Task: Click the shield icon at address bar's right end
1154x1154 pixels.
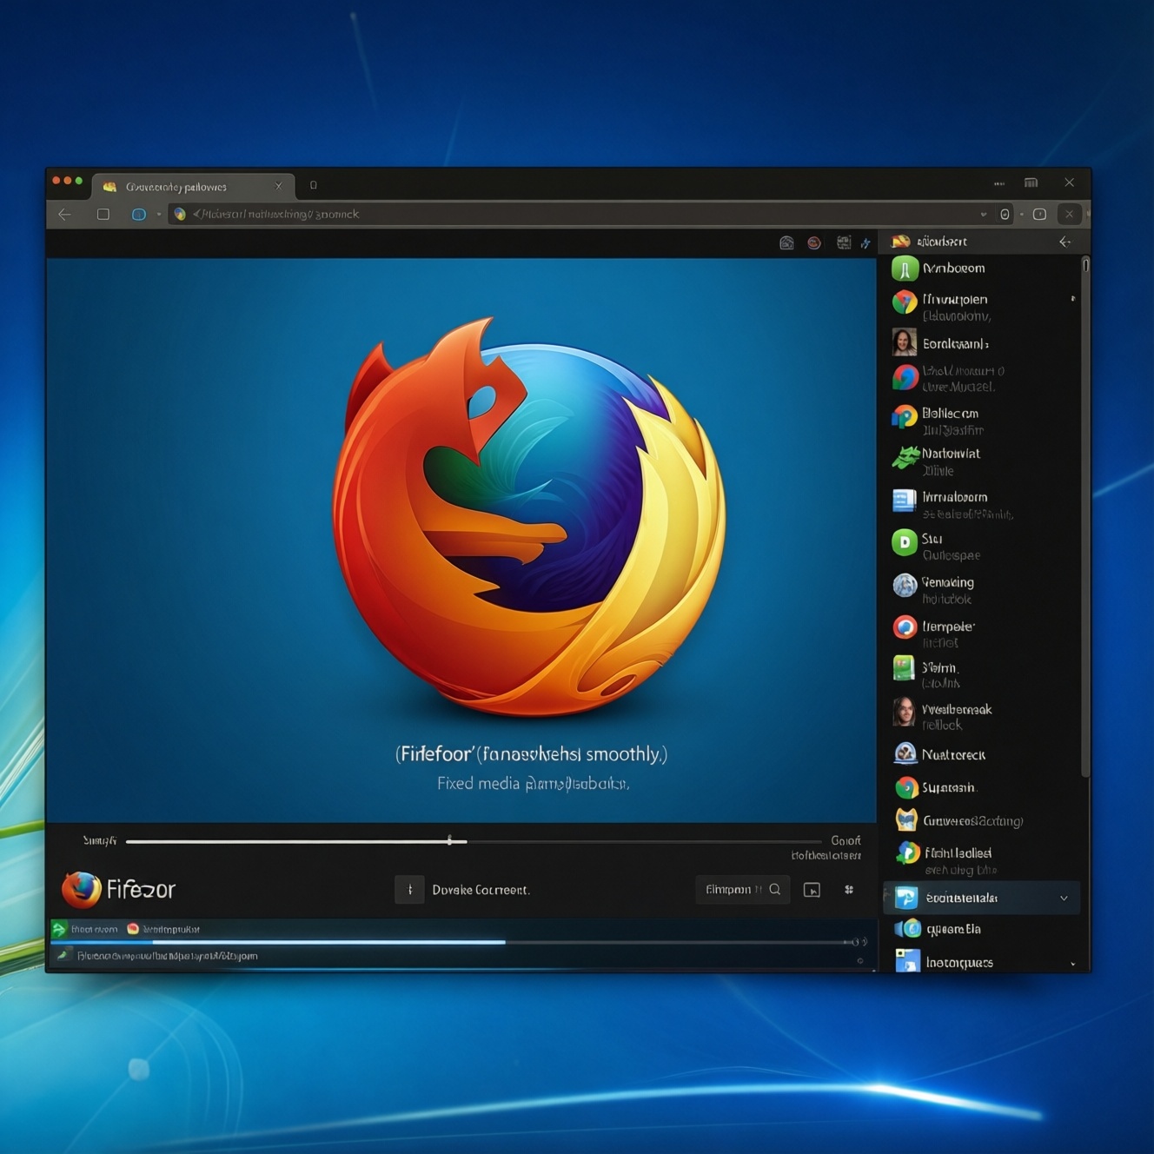Action: [1005, 214]
